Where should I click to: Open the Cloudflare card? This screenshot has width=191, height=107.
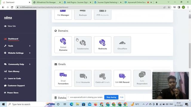122,45
